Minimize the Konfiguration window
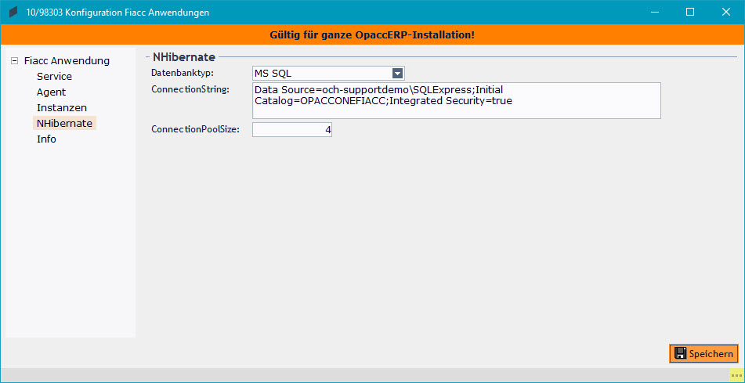Viewport: 745px width, 383px height. pyautogui.click(x=654, y=13)
